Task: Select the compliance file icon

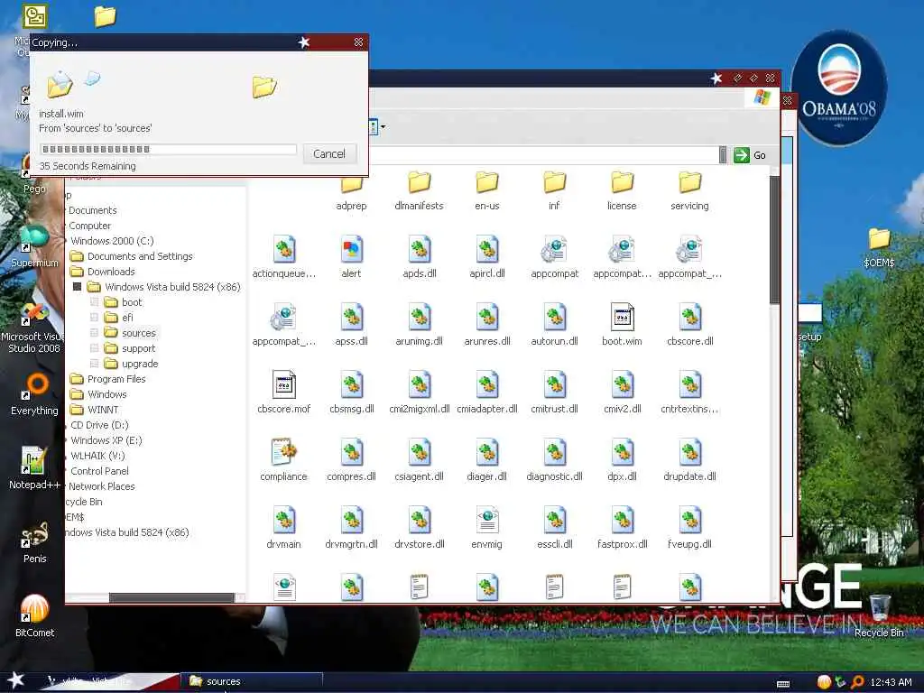Action: pyautogui.click(x=283, y=460)
